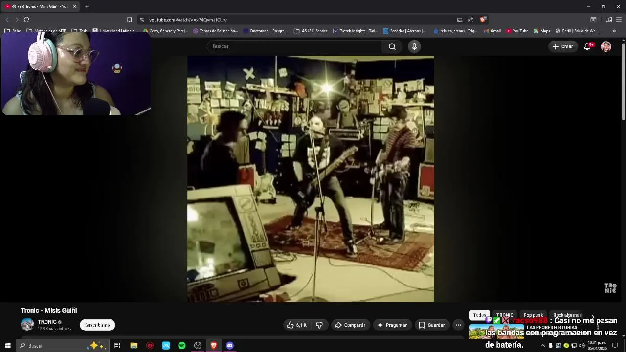Dislike the Tronic video
The width and height of the screenshot is (626, 352).
[319, 325]
